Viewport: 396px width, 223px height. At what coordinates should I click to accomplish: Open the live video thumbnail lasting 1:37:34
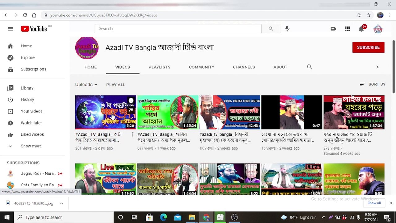354,112
